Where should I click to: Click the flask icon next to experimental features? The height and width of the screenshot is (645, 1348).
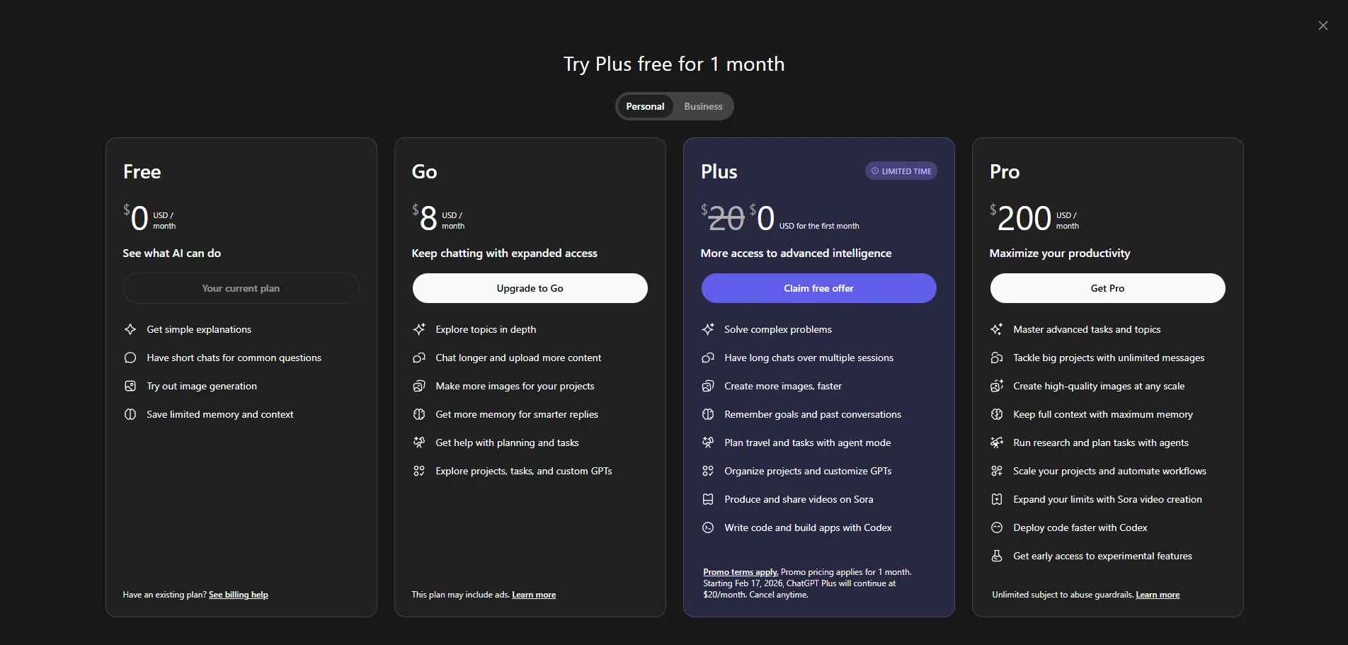[x=997, y=556]
